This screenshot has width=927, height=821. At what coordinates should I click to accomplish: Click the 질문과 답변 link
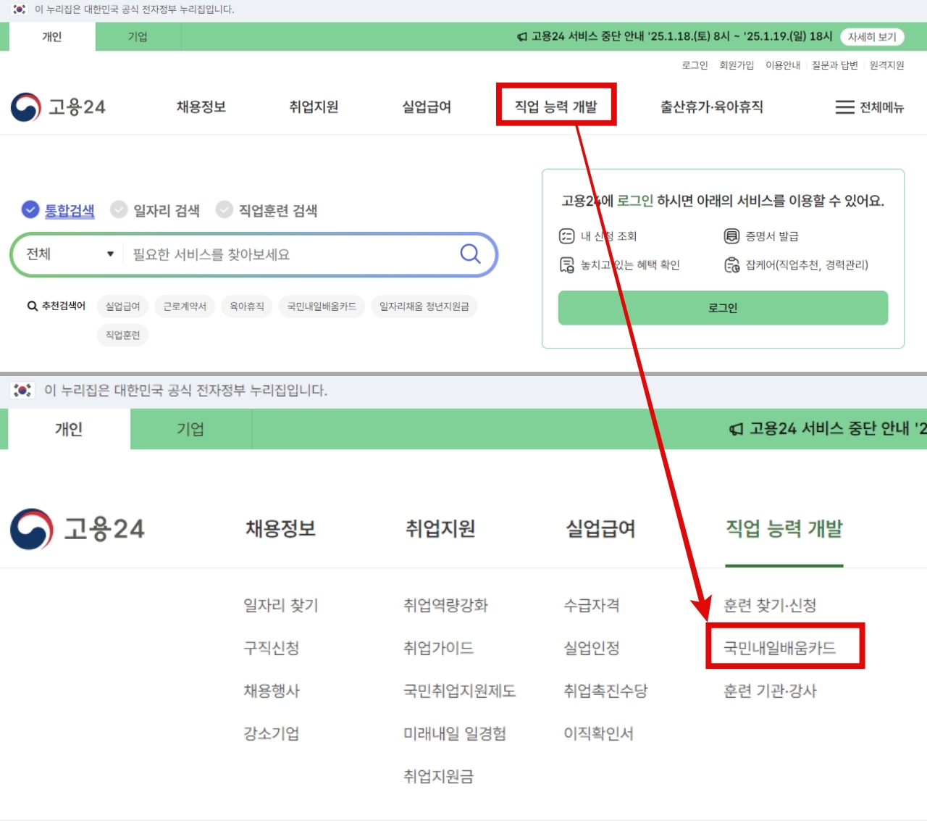pyautogui.click(x=834, y=65)
